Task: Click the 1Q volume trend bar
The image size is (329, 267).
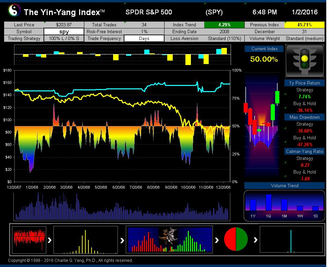Action: 269,202
